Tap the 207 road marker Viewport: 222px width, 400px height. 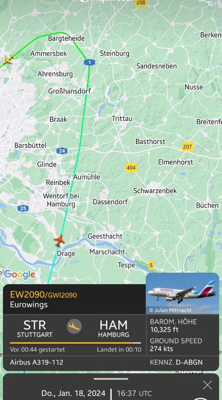pyautogui.click(x=187, y=146)
